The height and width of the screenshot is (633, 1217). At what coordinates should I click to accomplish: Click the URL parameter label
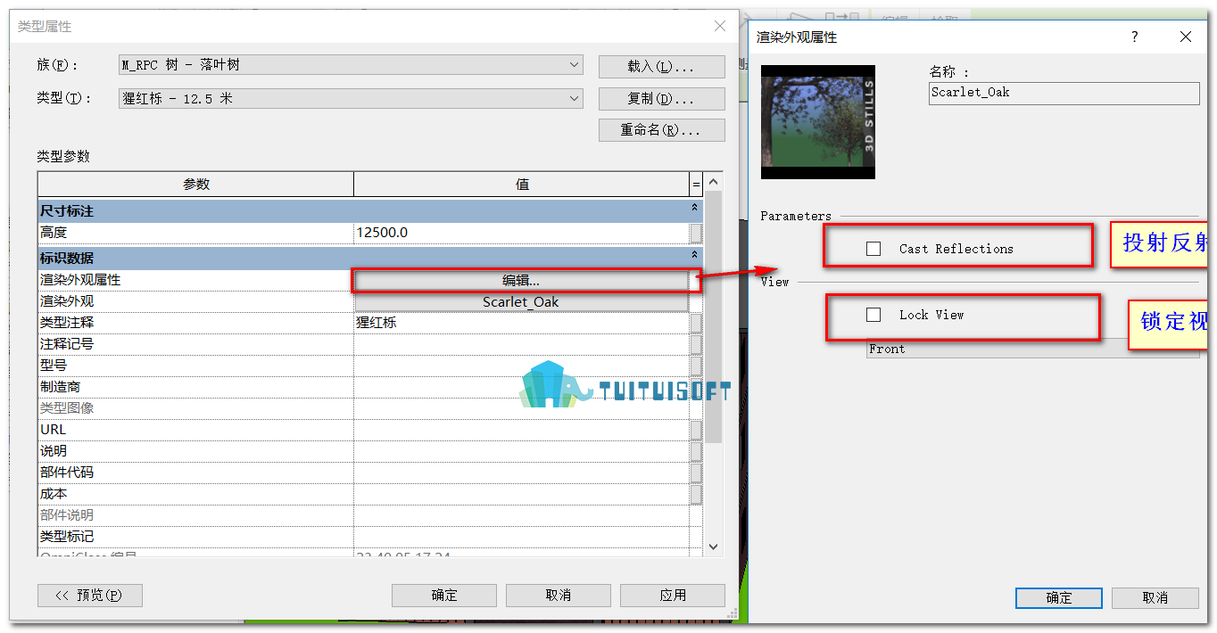[x=54, y=430]
